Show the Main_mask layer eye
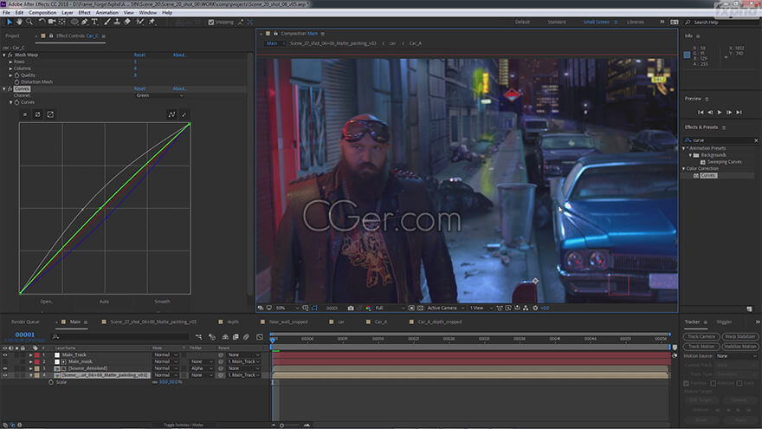This screenshot has width=762, height=429. (x=5, y=362)
